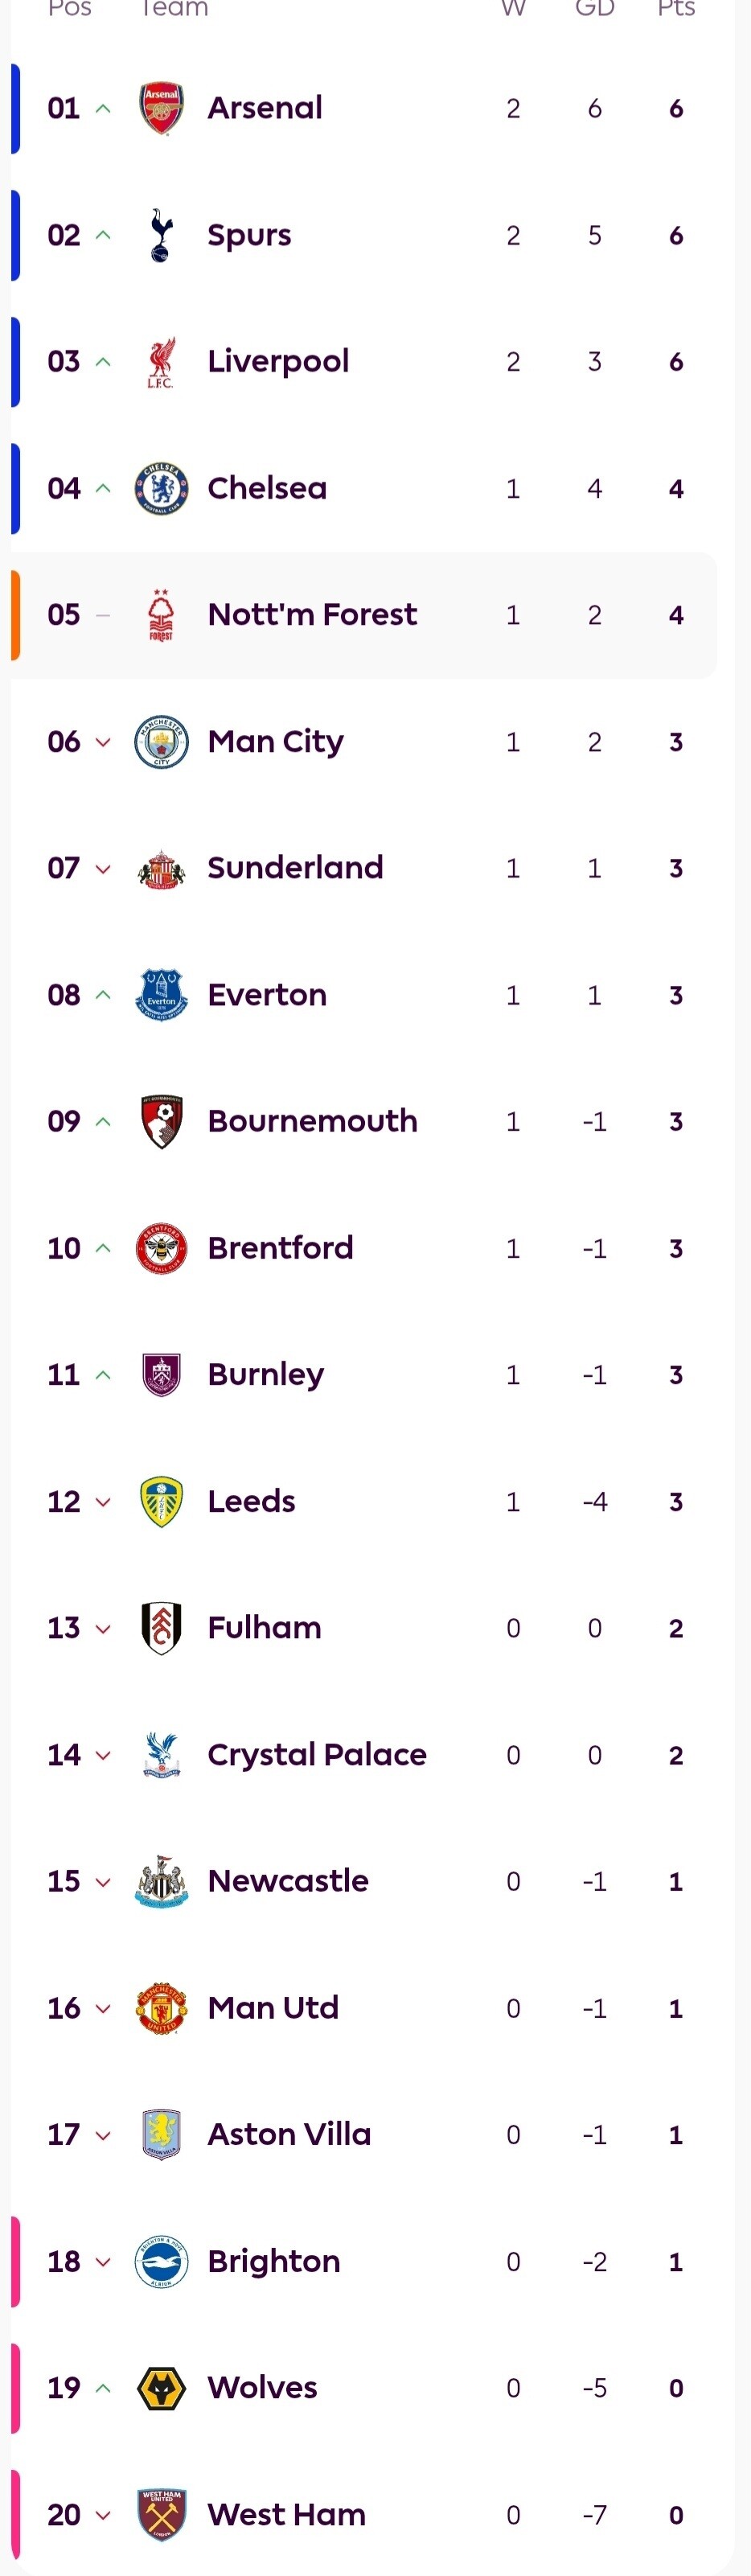Viewport: 751px width, 2576px height.
Task: Select the Sunderland table row points value
Action: [x=676, y=868]
